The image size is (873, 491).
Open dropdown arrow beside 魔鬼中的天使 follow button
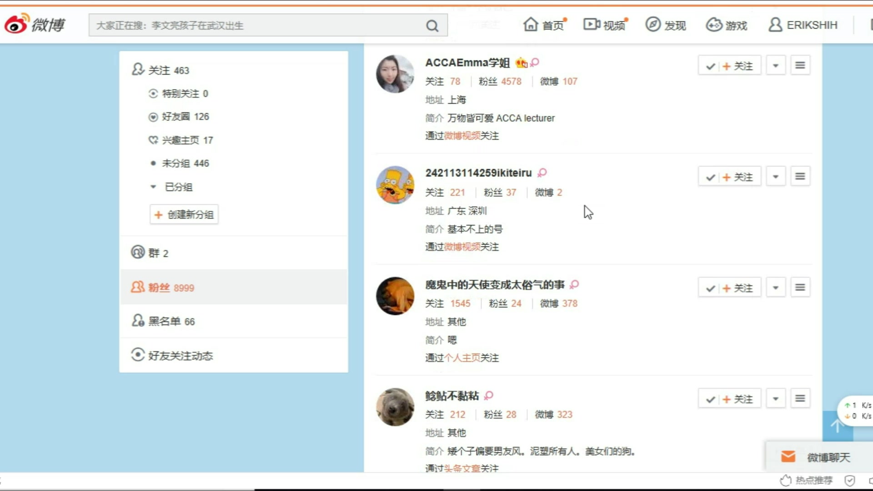click(776, 287)
